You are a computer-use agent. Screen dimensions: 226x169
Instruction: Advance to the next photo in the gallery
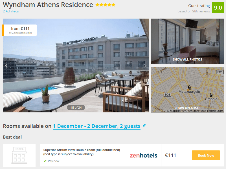click(x=145, y=66)
